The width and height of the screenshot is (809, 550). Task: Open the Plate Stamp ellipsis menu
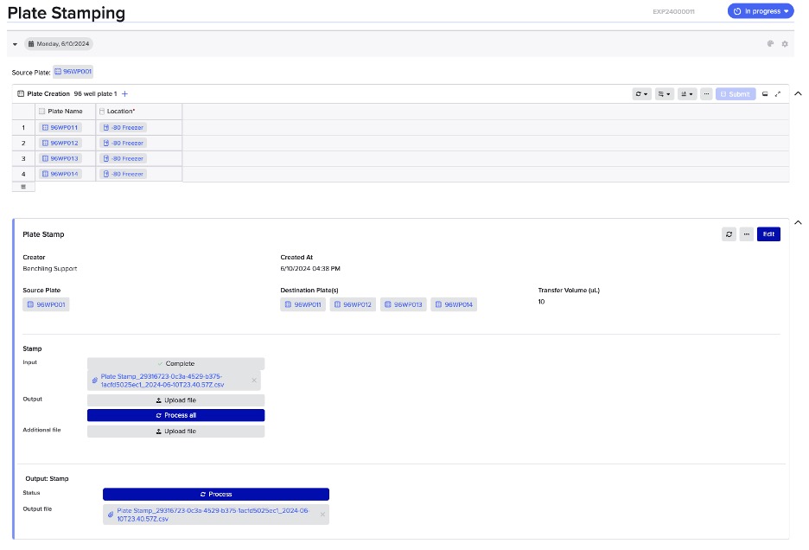point(745,234)
